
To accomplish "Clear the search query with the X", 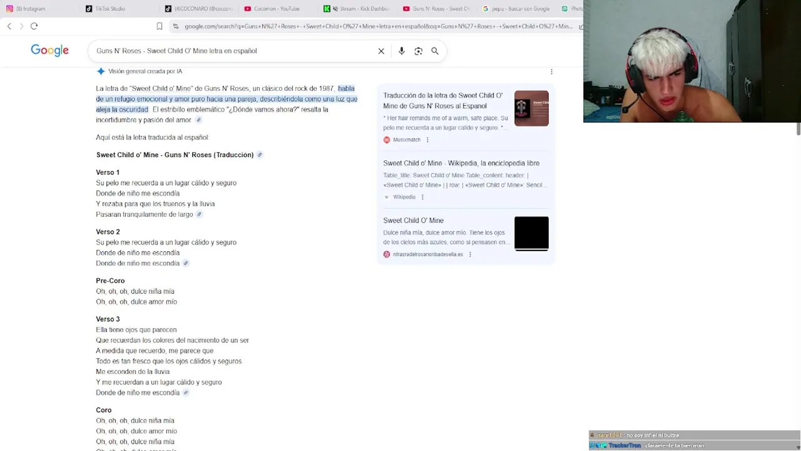I will [x=381, y=51].
